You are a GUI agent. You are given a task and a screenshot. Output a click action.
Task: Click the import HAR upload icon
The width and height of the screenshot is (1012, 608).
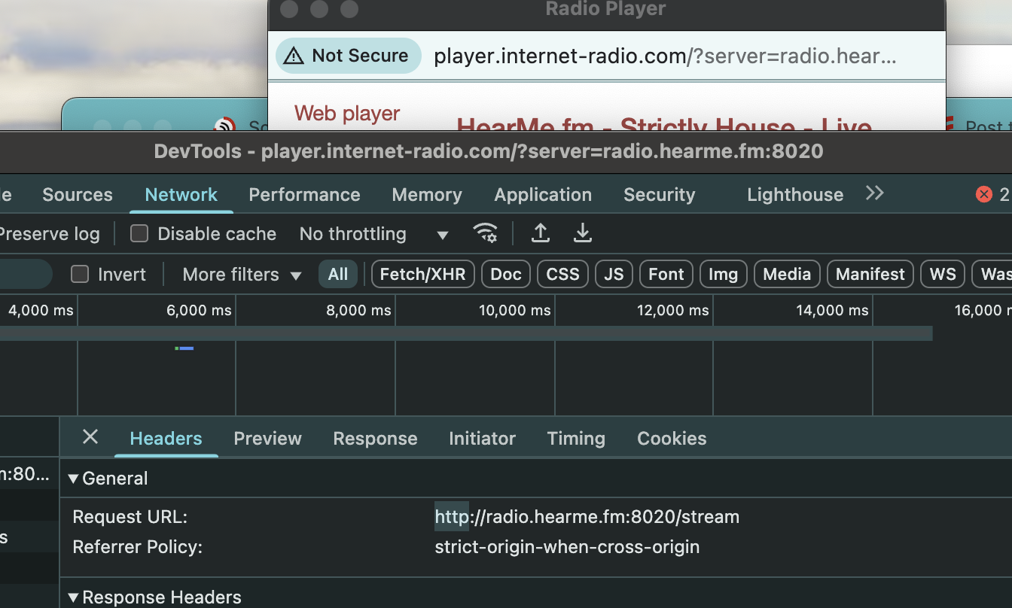pyautogui.click(x=540, y=233)
